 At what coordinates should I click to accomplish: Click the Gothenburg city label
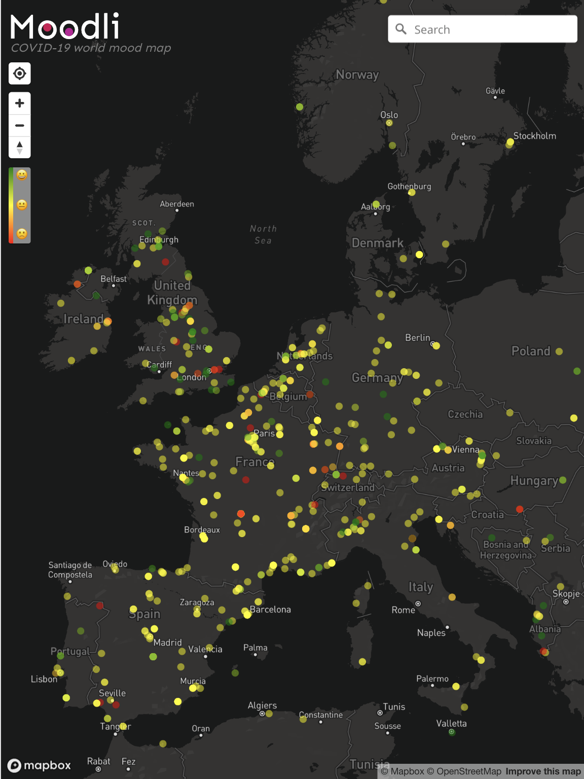coord(410,187)
